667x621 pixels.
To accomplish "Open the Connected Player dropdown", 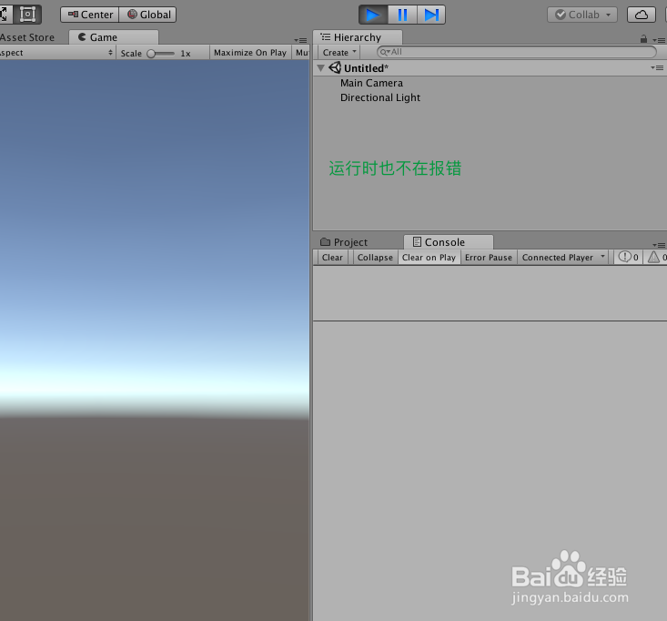I will click(x=562, y=258).
